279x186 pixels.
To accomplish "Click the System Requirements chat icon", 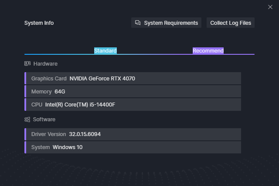I will click(138, 23).
